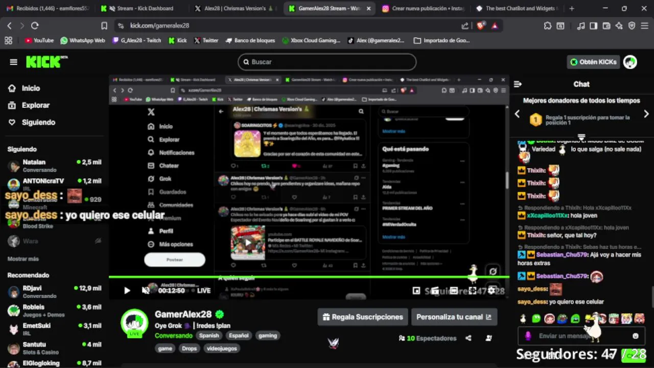654x368 pixels.
Task: Show previous top donor slide
Action: click(x=517, y=114)
